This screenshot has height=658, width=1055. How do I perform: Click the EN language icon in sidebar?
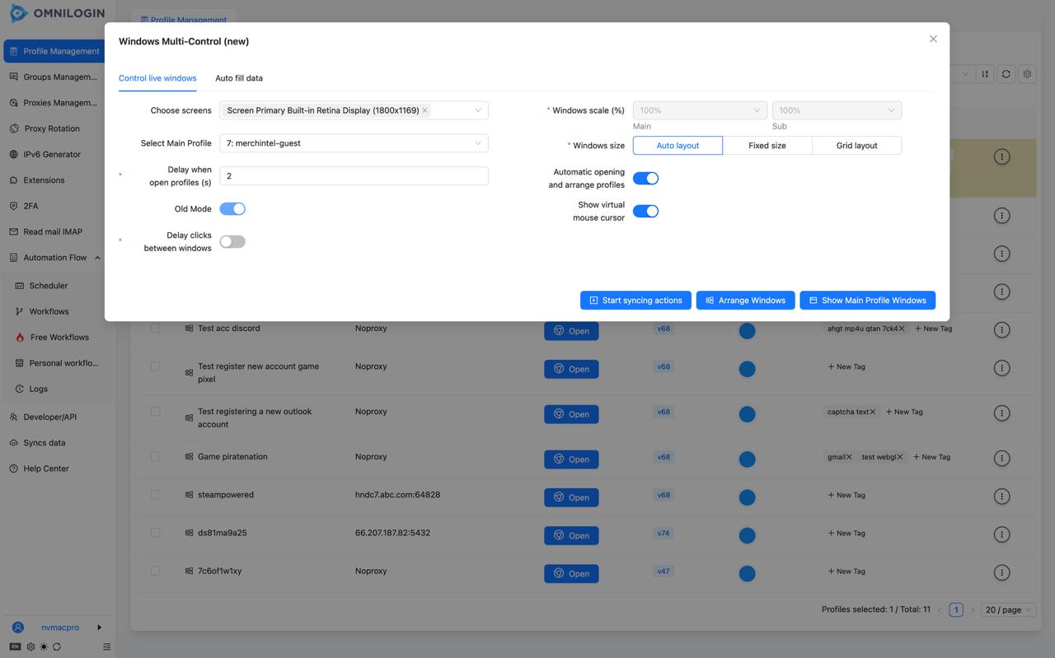coord(15,647)
